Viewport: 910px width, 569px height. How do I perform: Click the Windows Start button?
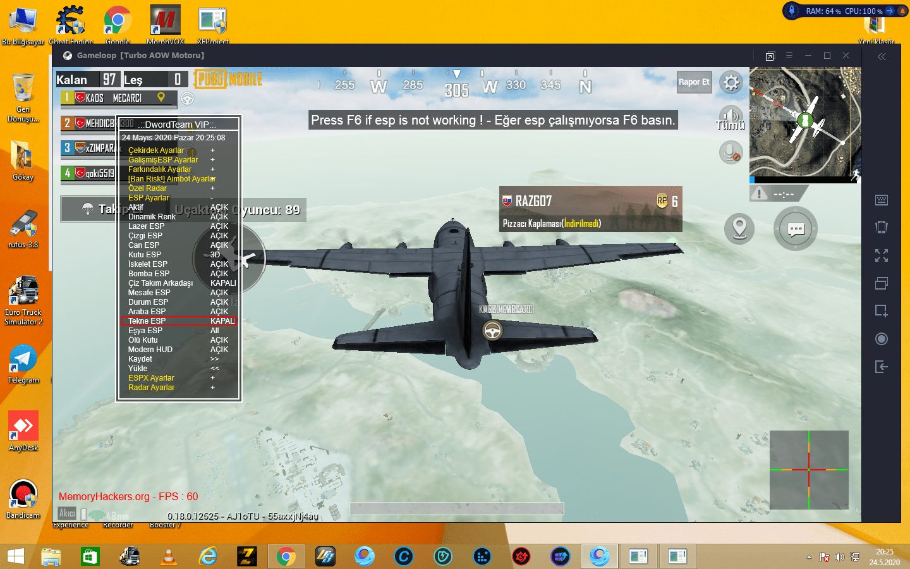(15, 556)
